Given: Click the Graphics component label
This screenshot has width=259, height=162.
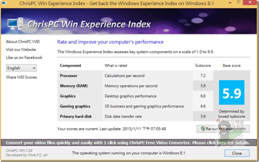Looking at the screenshot, I should [x=68, y=96].
